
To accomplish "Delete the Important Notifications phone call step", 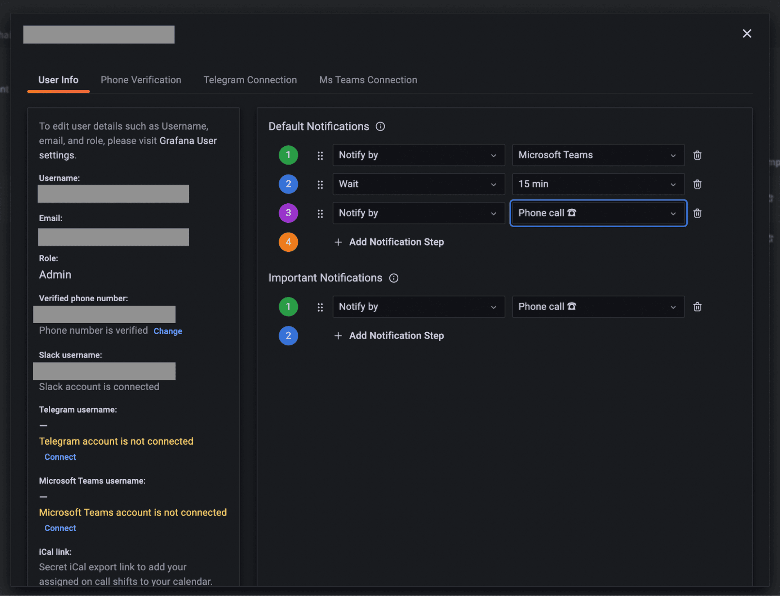I will [697, 307].
